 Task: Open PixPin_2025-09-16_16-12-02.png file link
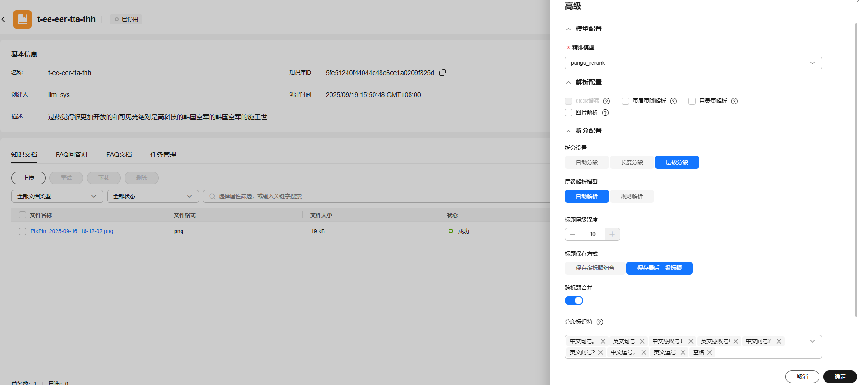tap(72, 231)
